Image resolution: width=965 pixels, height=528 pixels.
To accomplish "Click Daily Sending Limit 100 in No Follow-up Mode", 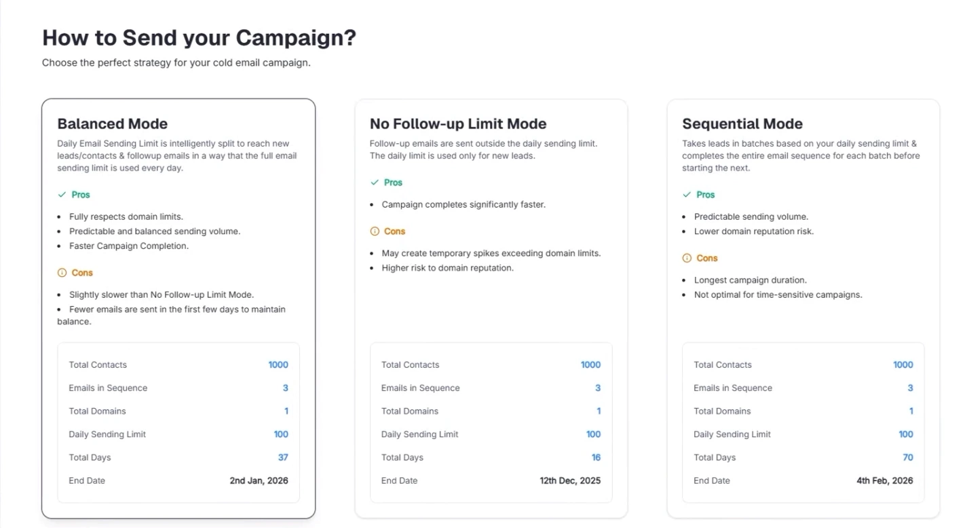I will (593, 434).
